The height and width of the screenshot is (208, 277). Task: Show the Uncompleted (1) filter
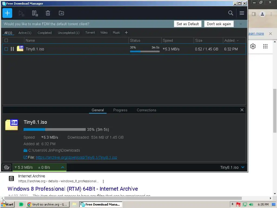coord(68,33)
